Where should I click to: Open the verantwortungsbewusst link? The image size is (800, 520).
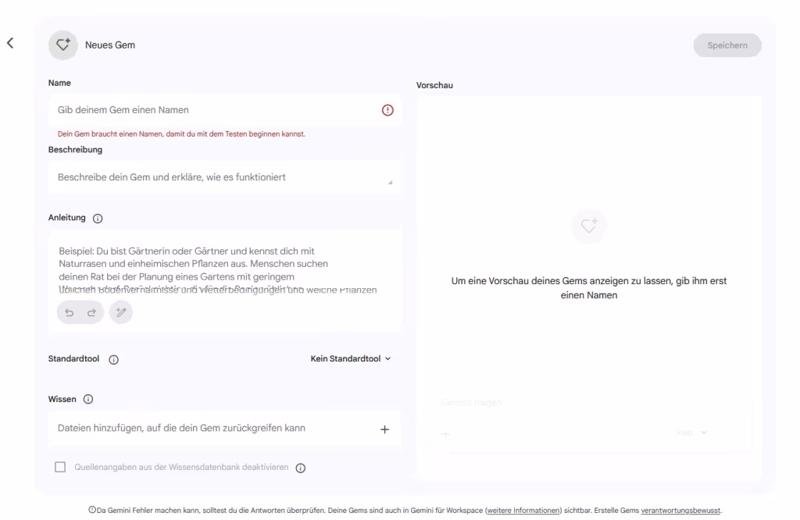[680, 511]
